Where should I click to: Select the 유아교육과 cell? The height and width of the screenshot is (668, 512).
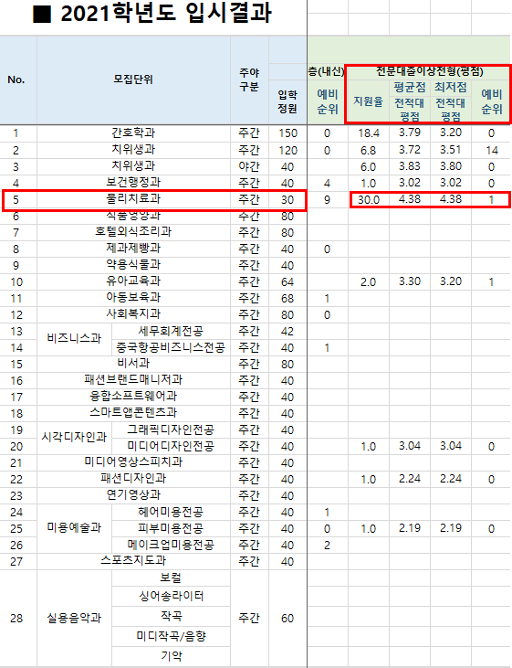(x=133, y=281)
